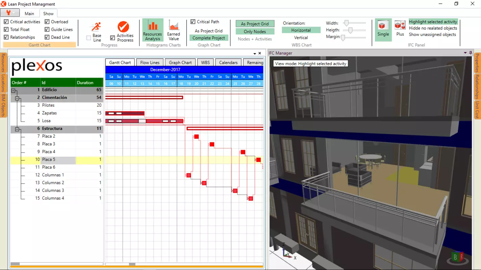
Task: Click the Base Line runner icon
Action: (x=97, y=27)
